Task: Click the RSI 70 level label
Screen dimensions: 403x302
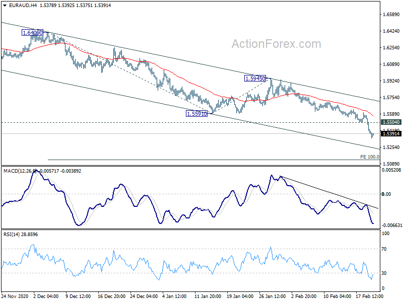Action: point(384,249)
